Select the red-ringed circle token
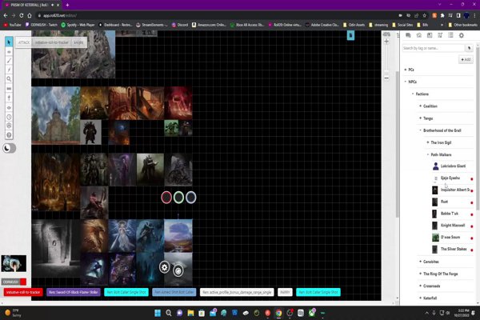480x320 pixels. tap(166, 198)
